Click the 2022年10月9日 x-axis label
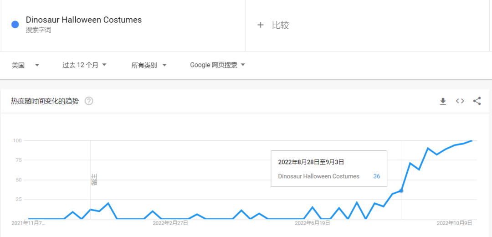This screenshot has width=492, height=237. click(454, 223)
